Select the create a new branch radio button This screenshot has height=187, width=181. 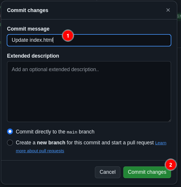10,143
